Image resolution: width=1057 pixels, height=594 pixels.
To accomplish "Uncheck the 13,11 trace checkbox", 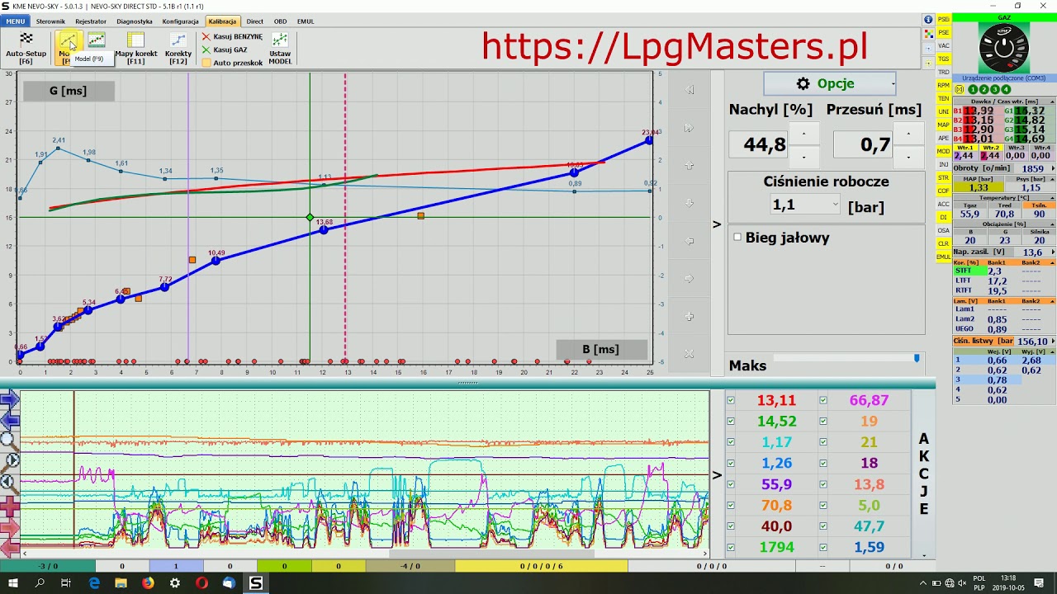I will click(731, 401).
